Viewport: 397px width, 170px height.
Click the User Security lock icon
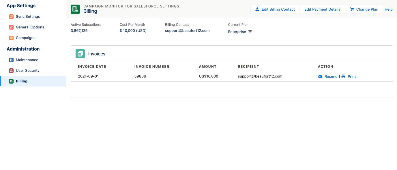pos(11,71)
